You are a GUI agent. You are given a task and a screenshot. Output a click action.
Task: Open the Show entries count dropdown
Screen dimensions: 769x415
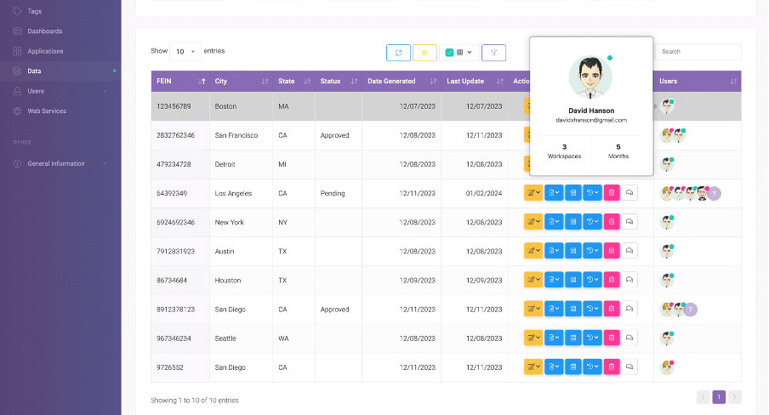point(185,52)
